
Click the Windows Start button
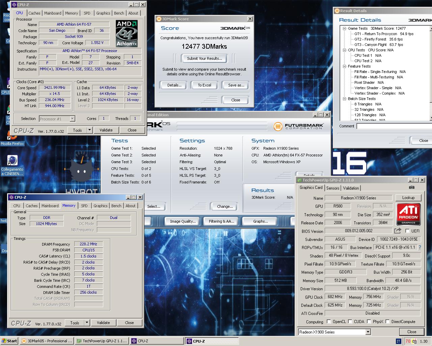[x=9, y=341]
